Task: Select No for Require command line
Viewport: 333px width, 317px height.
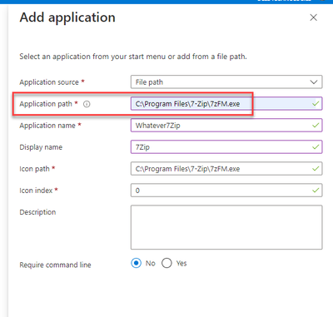Action: (136, 263)
